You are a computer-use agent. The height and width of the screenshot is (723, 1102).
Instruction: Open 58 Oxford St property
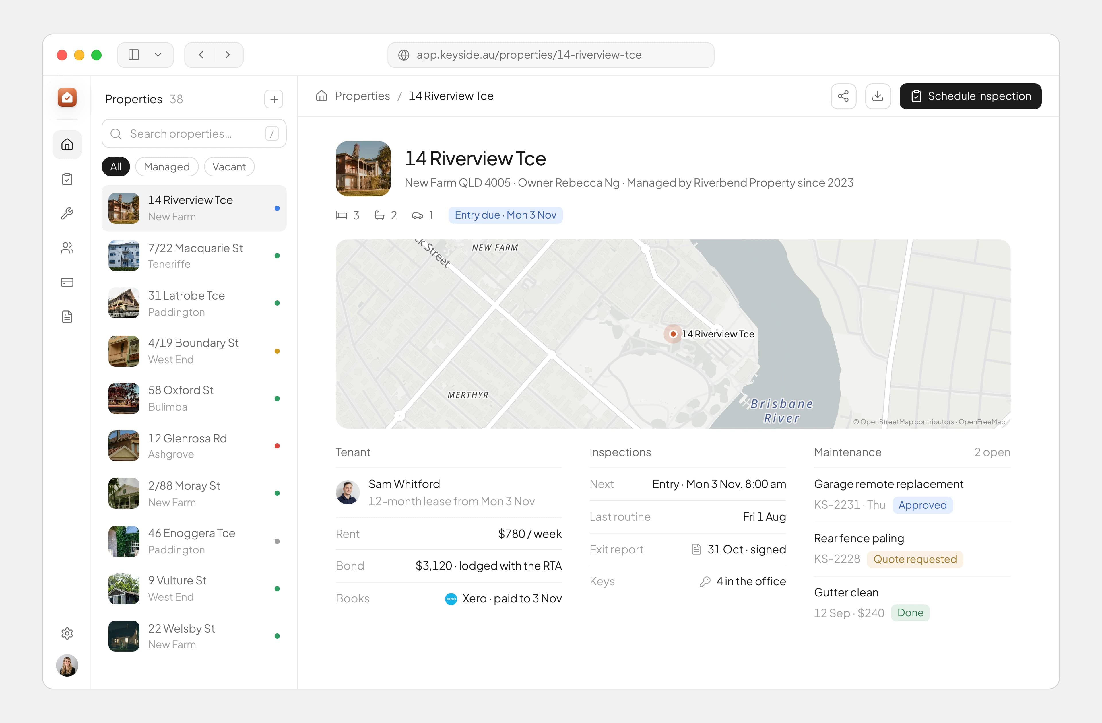[x=194, y=399]
